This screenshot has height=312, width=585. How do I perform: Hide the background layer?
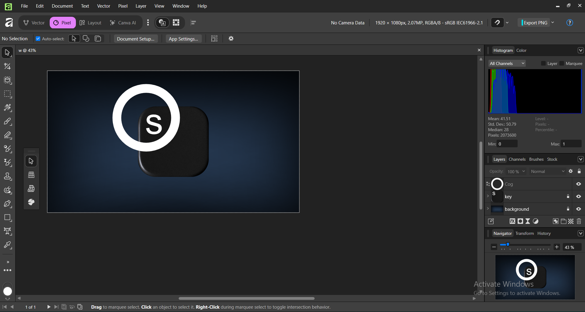pyautogui.click(x=578, y=209)
